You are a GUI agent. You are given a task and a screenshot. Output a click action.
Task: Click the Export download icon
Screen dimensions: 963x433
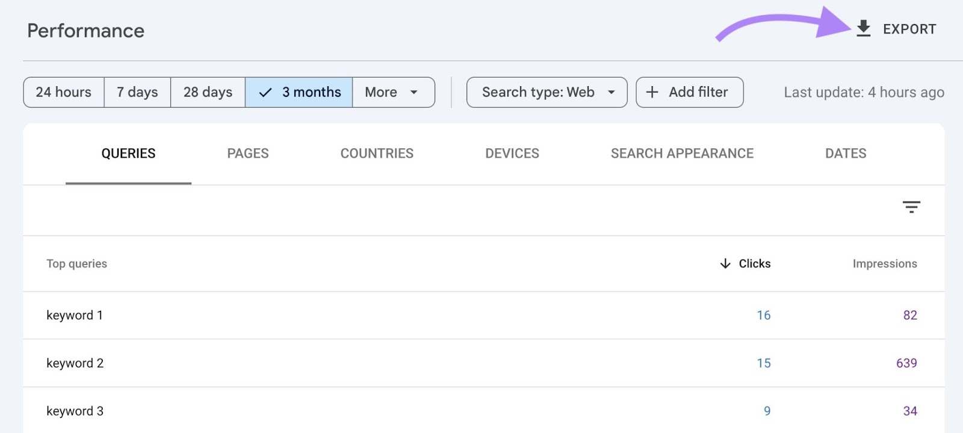click(x=864, y=29)
